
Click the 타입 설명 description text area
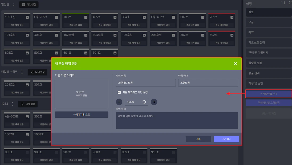click(177, 120)
